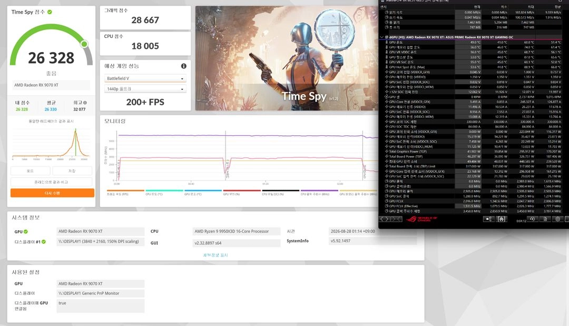Click the timestamp 2026-08-28 01:14 +09:00 field
This screenshot has width=569, height=326.
(372, 231)
